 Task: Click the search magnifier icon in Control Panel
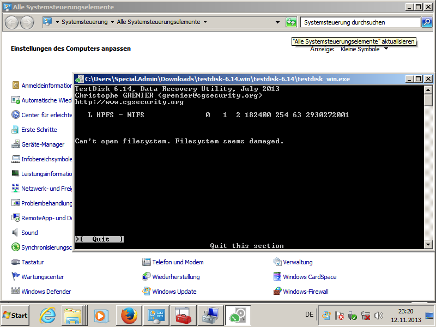click(x=427, y=22)
